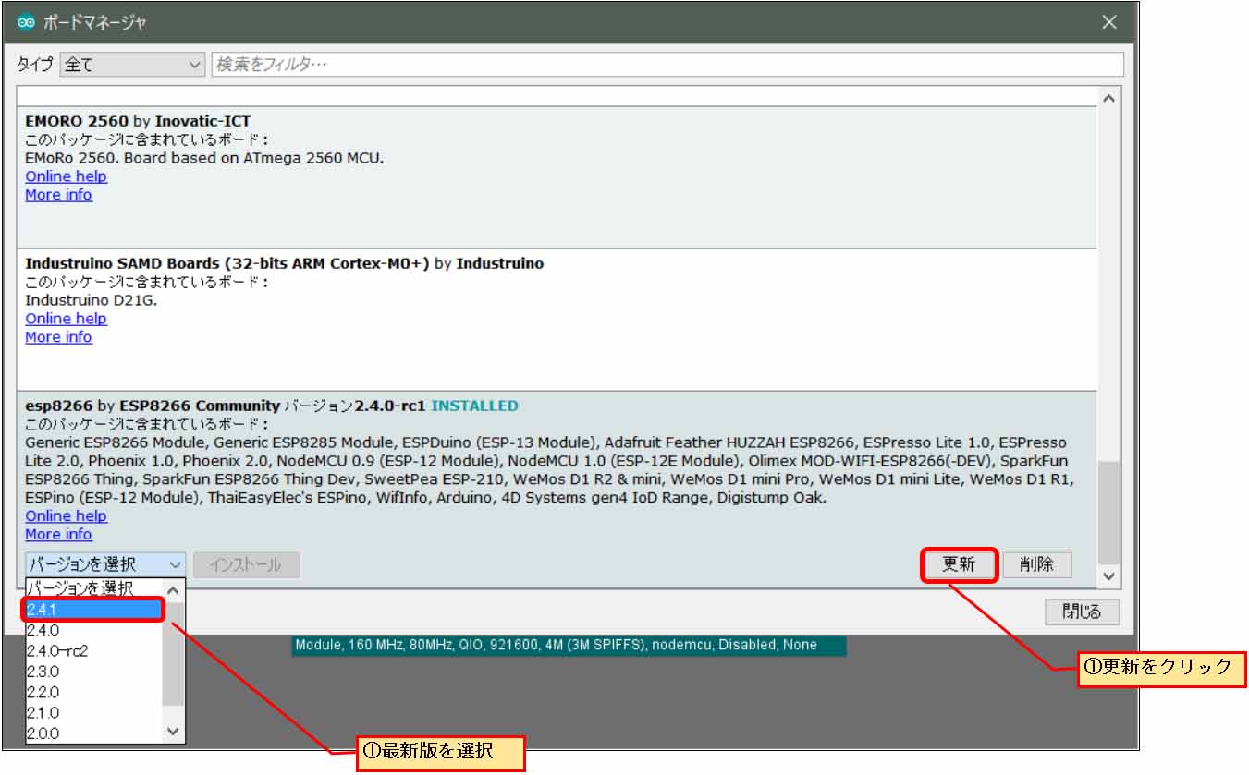Click the board list scrollbar thumb

(1109, 513)
